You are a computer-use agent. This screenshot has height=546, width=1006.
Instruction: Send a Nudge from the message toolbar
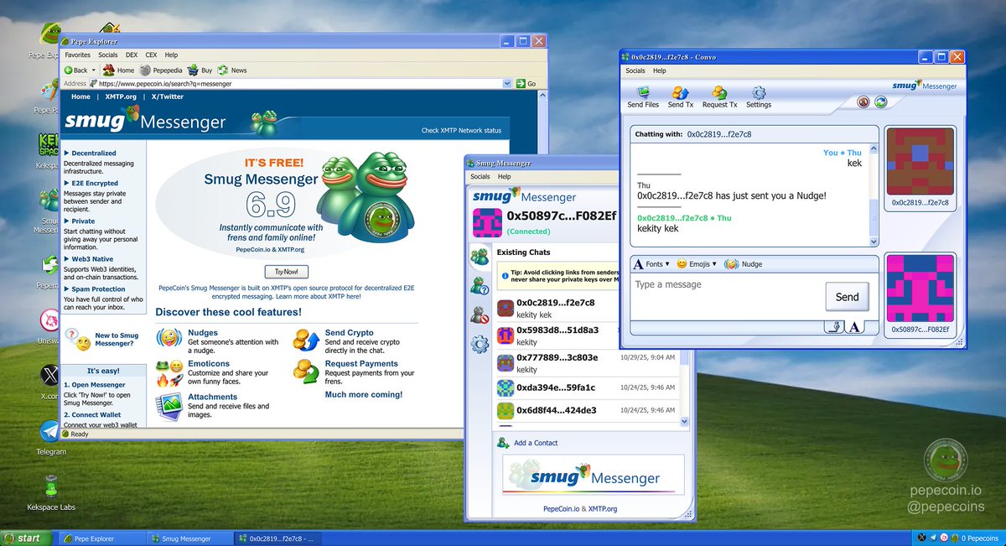click(x=744, y=264)
